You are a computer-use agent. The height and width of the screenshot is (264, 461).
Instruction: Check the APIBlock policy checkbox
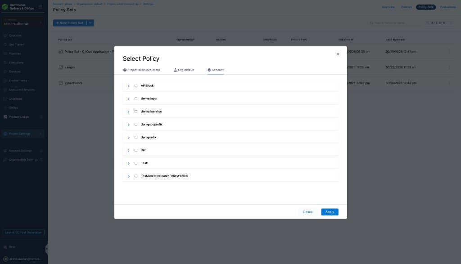(136, 85)
